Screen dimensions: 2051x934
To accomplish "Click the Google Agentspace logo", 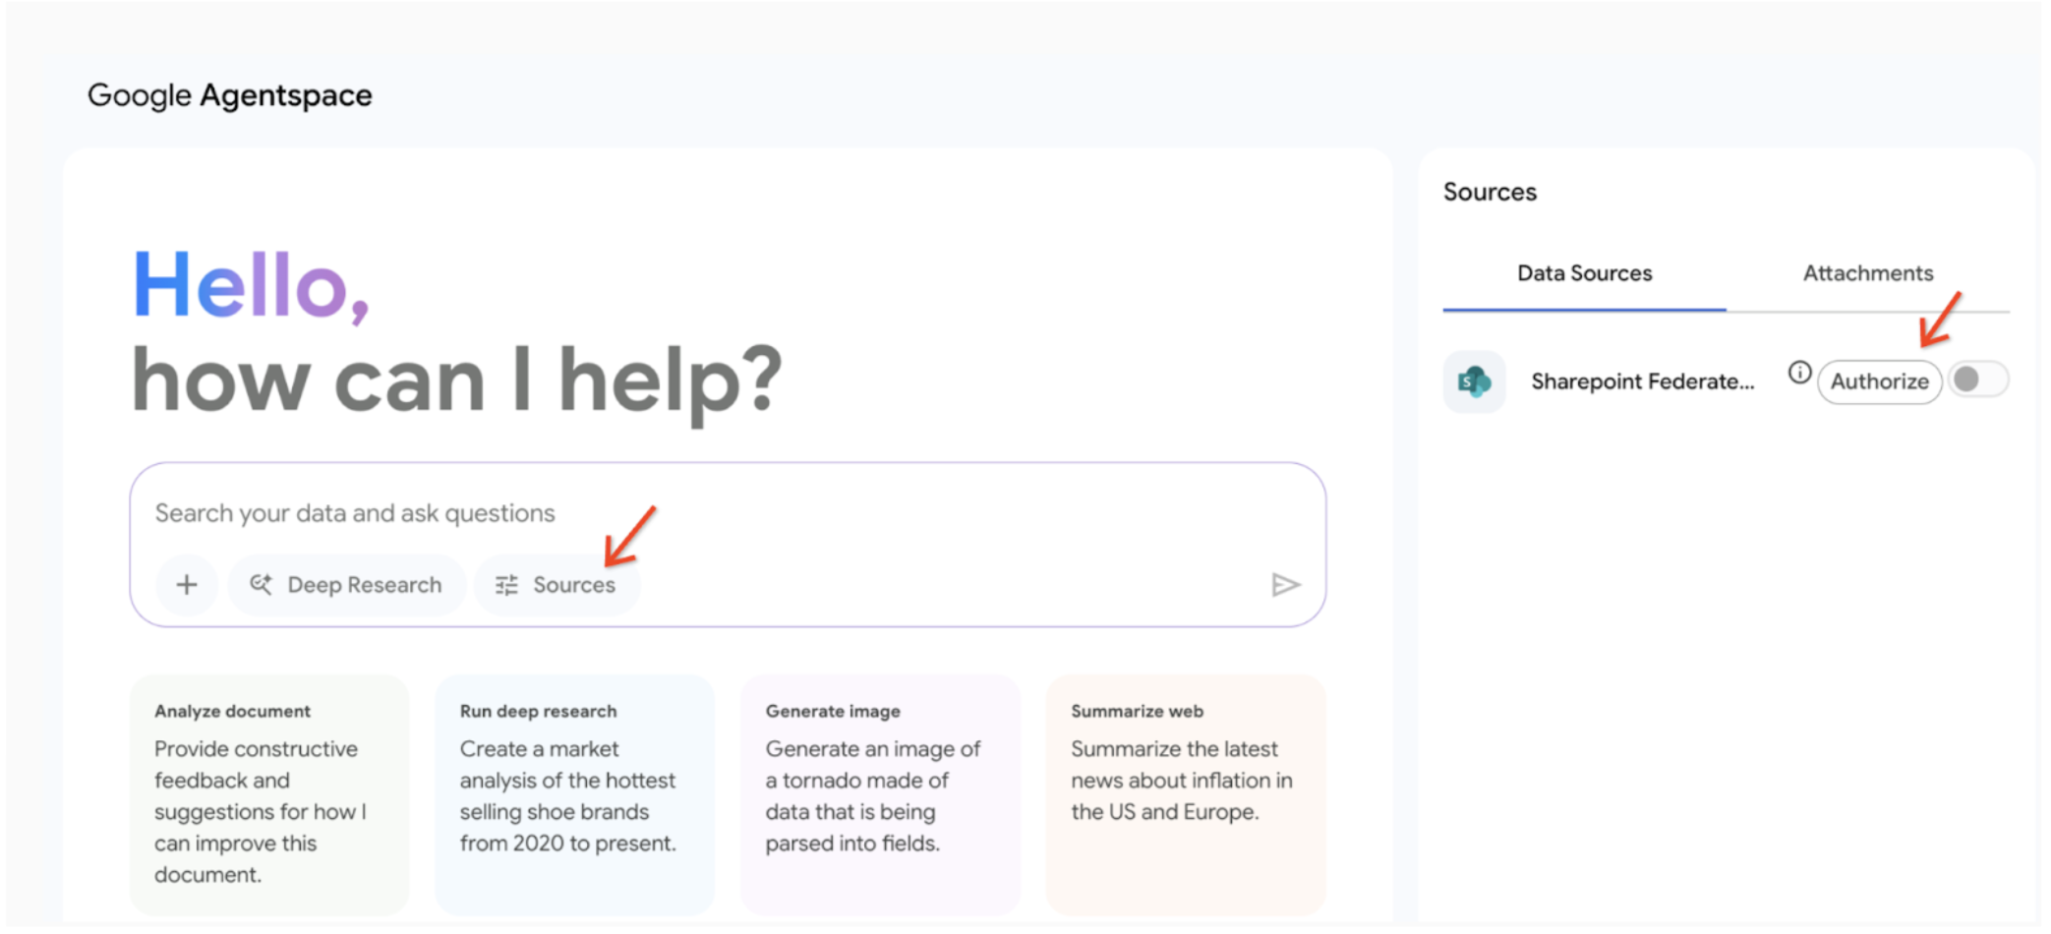I will coord(230,95).
